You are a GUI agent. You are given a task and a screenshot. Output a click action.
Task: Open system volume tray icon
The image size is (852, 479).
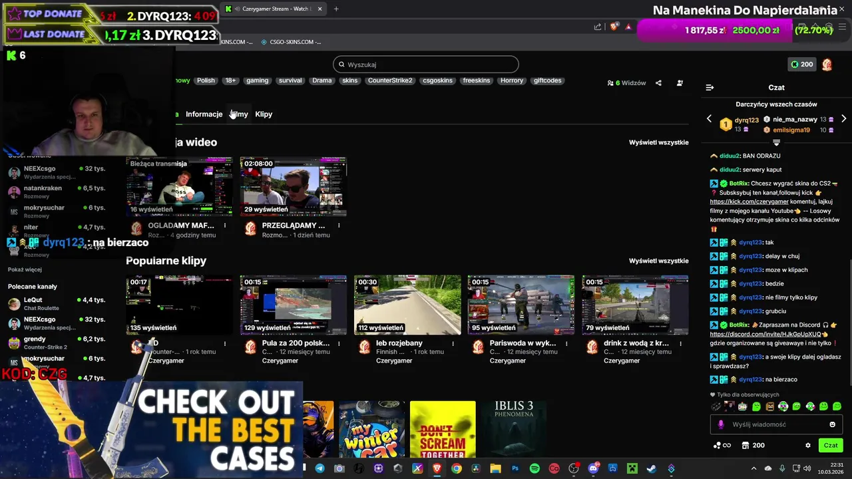point(807,468)
